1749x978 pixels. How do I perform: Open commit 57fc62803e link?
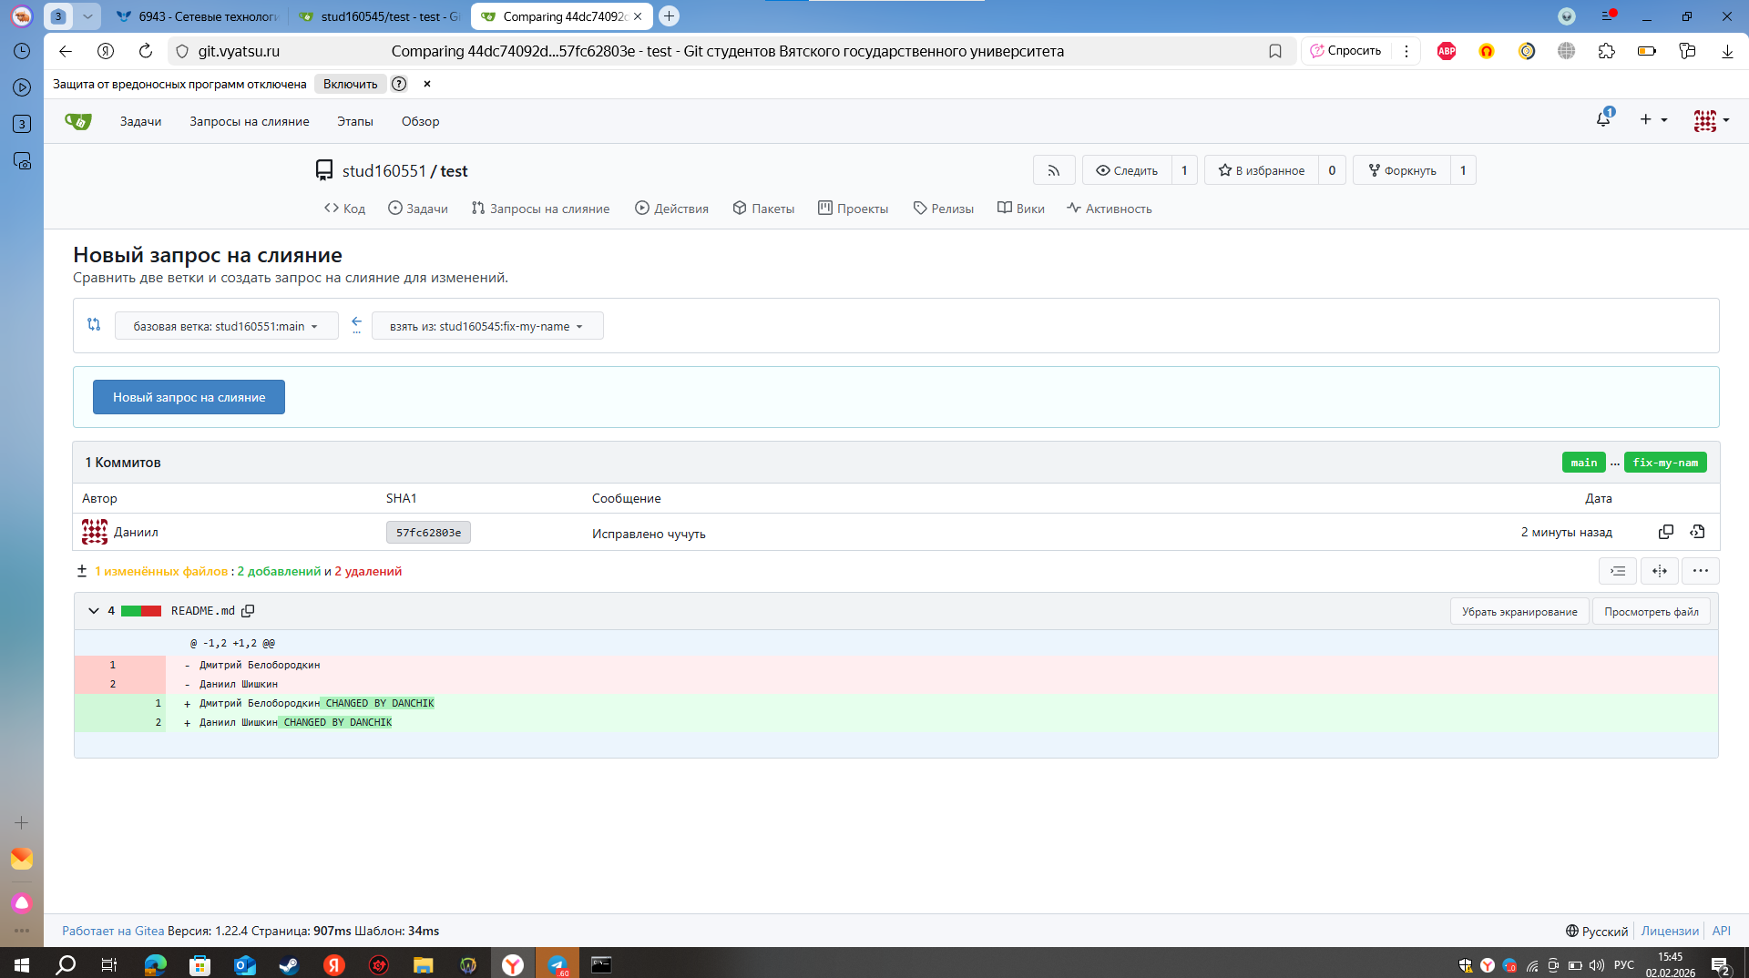(428, 533)
